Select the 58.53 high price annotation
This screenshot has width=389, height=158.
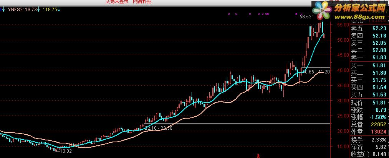[305, 17]
